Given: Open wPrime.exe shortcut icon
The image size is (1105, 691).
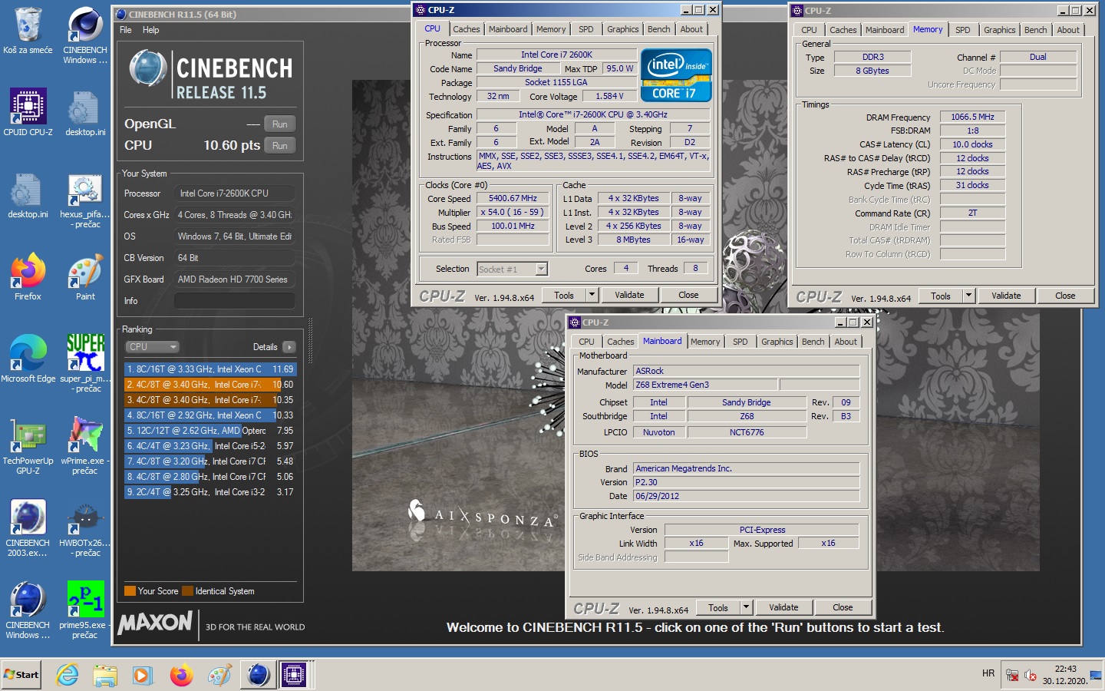Looking at the screenshot, I should [x=85, y=445].
